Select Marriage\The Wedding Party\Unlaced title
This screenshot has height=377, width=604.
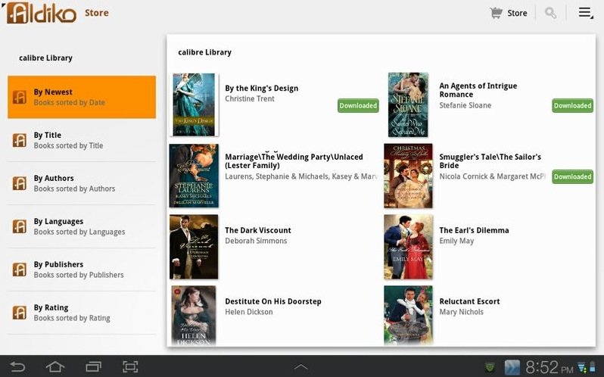click(x=294, y=161)
